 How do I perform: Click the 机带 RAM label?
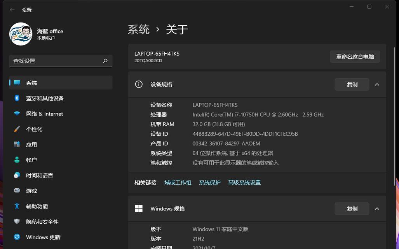coord(162,124)
